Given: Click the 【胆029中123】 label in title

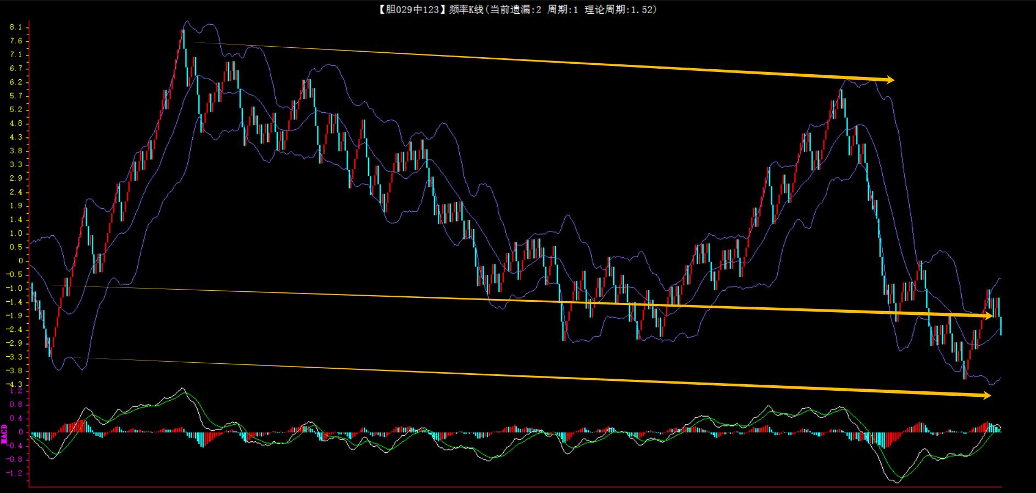Looking at the screenshot, I should [x=410, y=9].
